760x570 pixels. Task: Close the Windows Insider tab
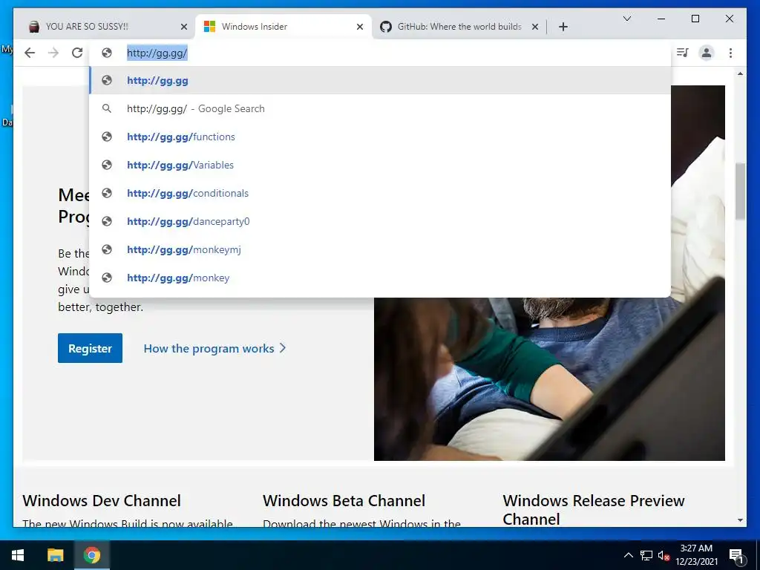coord(360,27)
